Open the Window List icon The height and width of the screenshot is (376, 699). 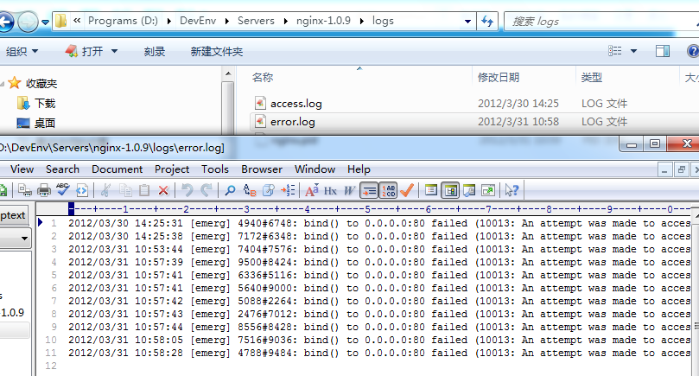pyautogui.click(x=430, y=190)
